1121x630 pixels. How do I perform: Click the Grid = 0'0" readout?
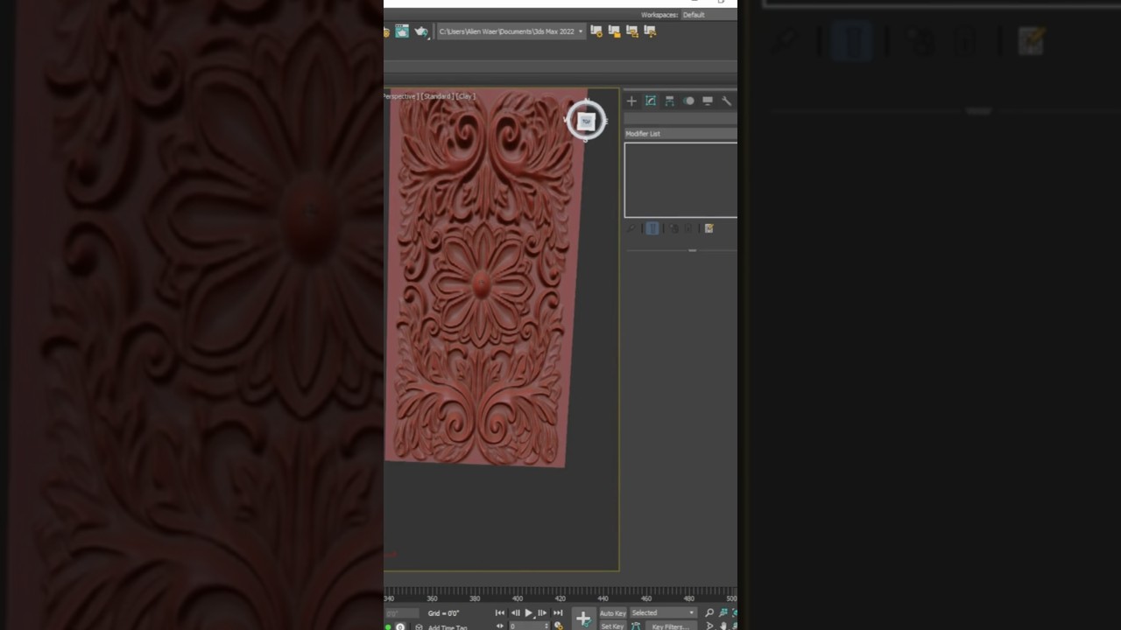(x=443, y=613)
